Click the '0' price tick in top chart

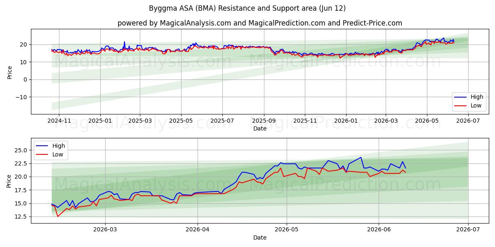point(26,79)
